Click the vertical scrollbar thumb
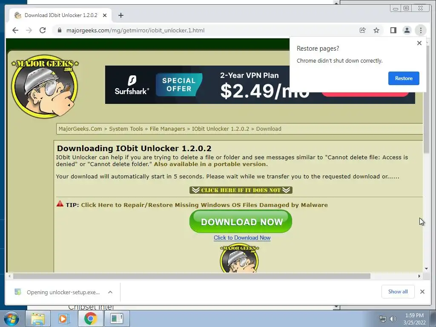Image resolution: width=436 pixels, height=327 pixels. pos(426,99)
